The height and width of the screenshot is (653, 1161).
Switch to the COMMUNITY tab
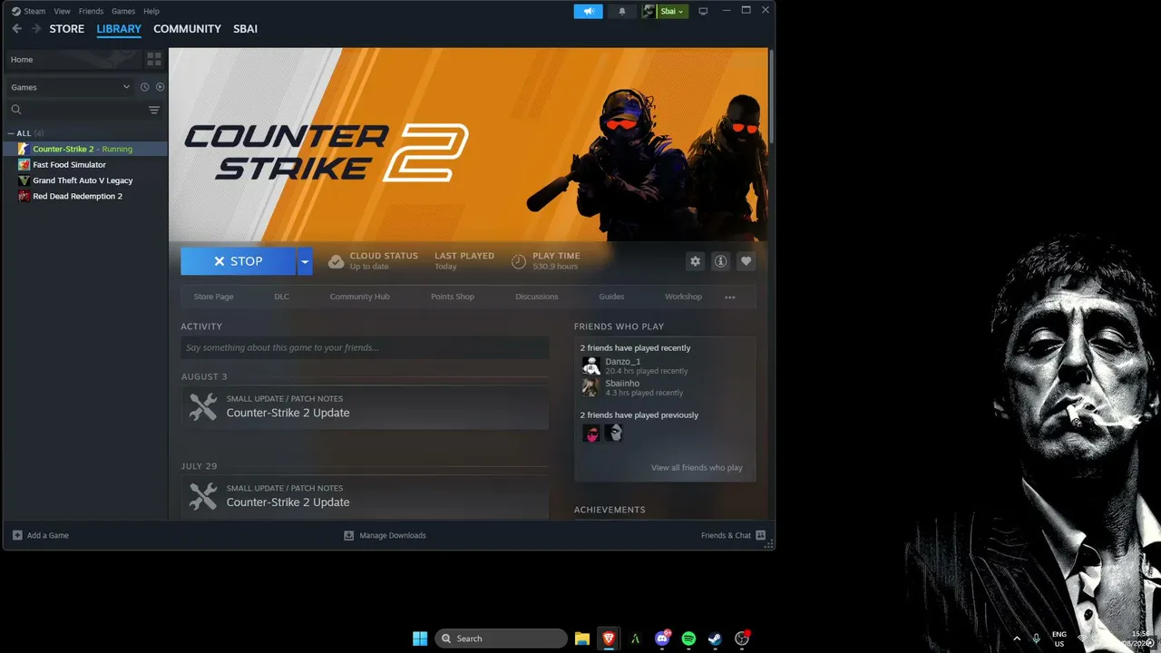187,29
